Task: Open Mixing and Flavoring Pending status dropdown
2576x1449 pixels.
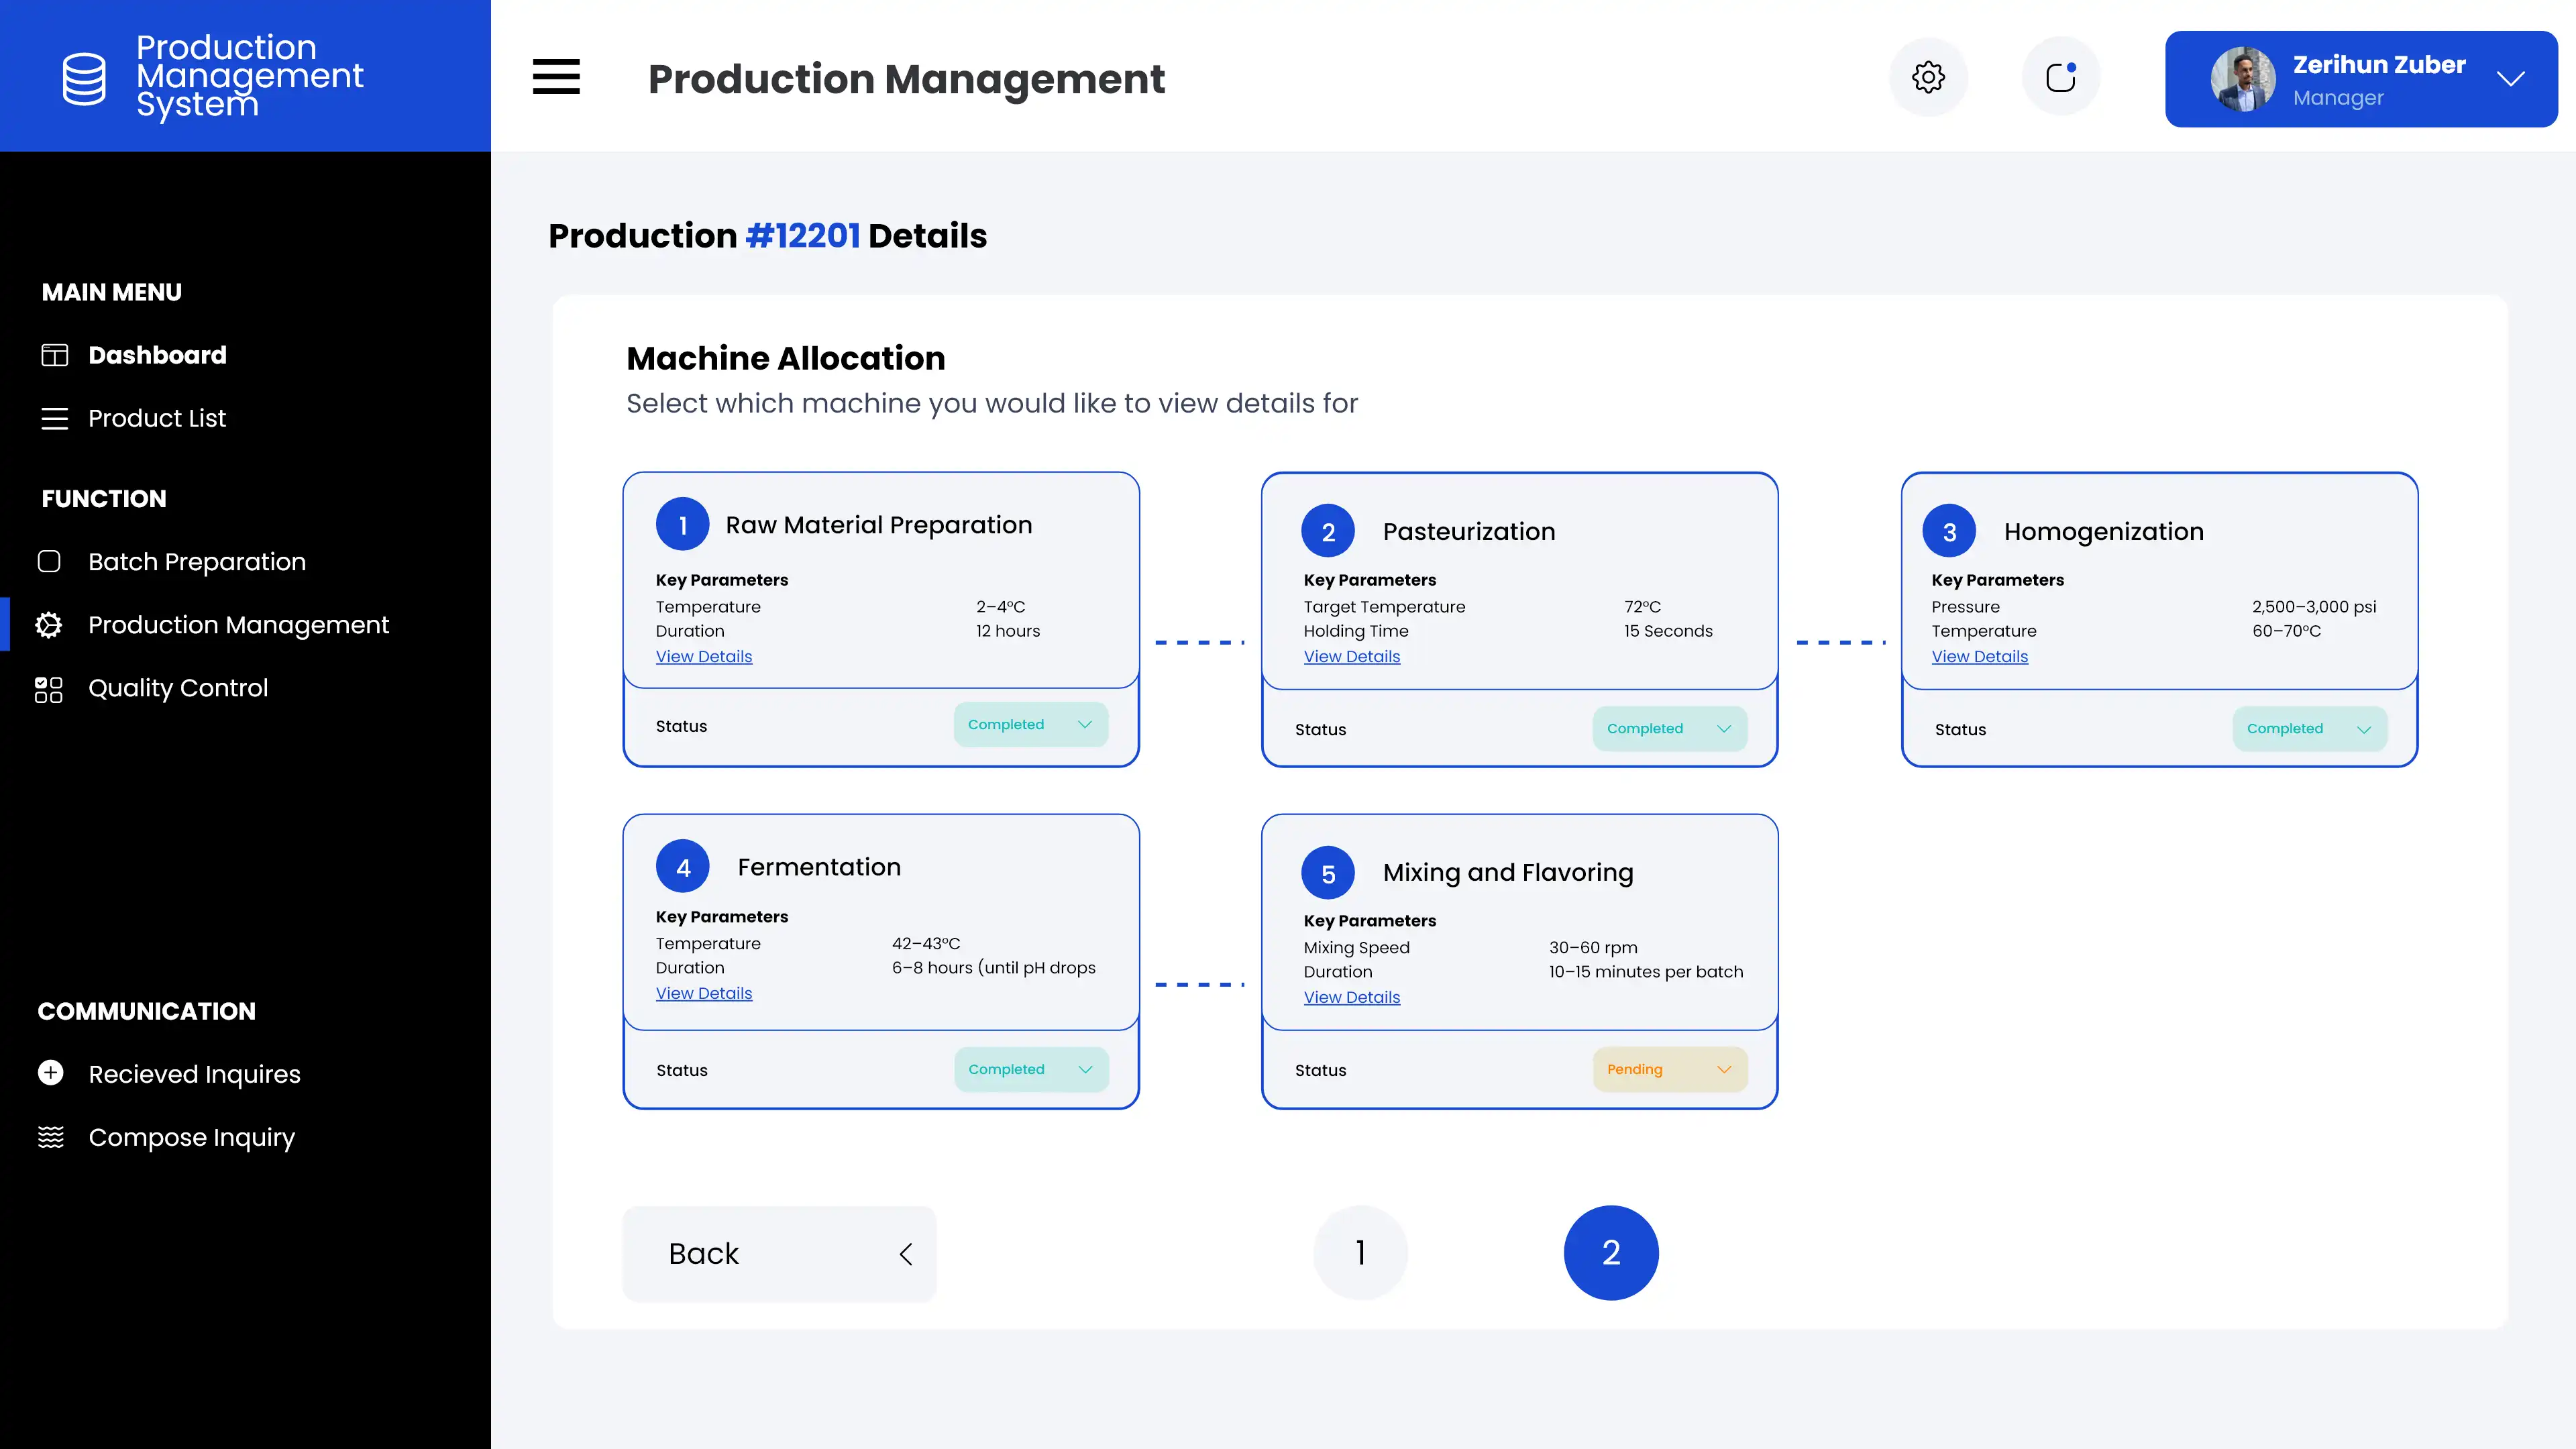Action: [x=1669, y=1069]
